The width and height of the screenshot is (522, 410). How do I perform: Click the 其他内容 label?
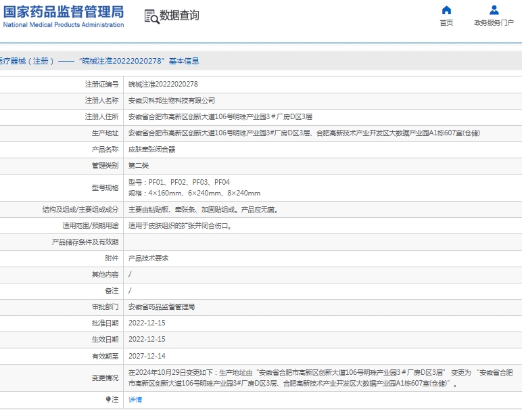[x=105, y=275]
